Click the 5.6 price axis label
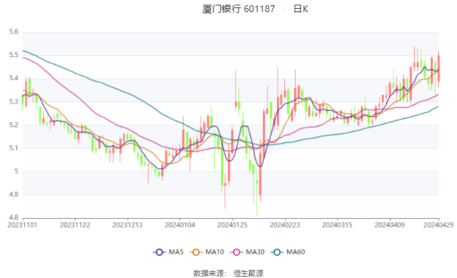The image size is (457, 278). pos(13,32)
